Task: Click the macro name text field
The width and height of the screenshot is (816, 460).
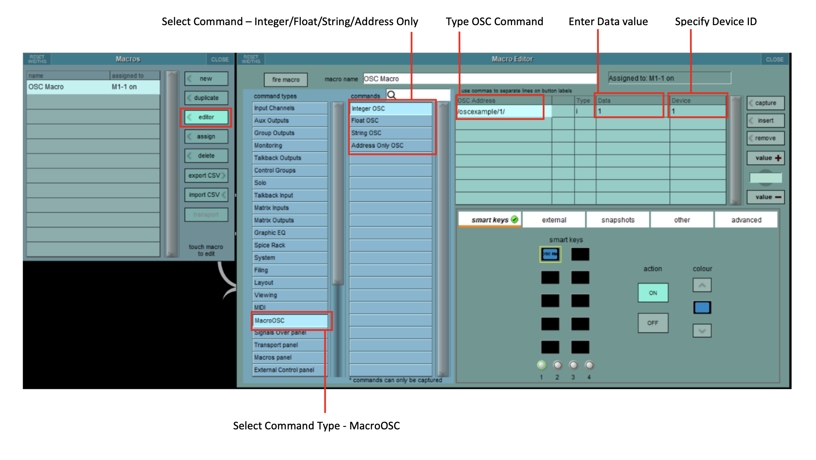Action: tap(479, 79)
